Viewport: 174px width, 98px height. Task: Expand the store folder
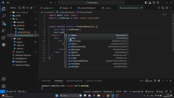[12, 39]
